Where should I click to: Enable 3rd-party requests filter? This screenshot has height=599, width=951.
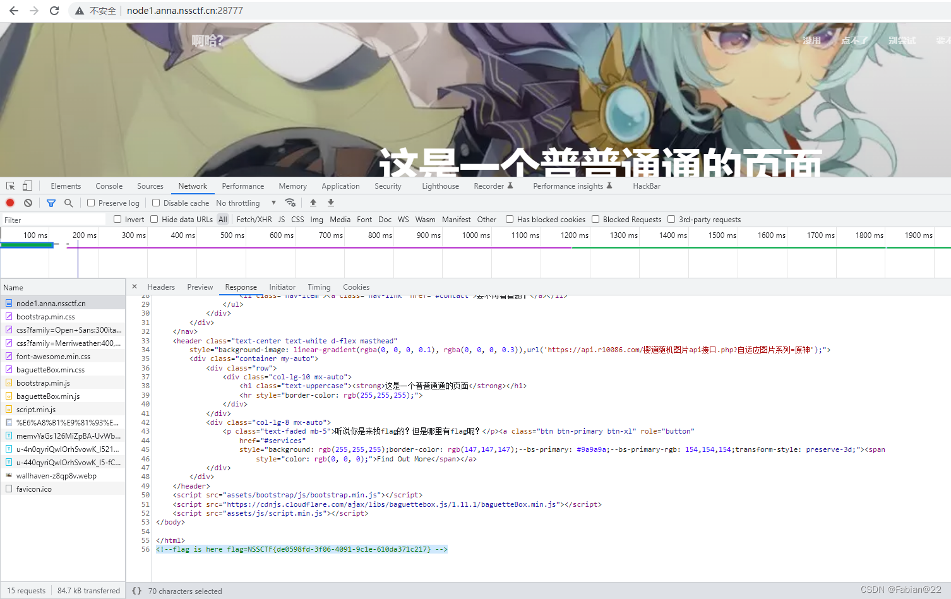pyautogui.click(x=671, y=219)
